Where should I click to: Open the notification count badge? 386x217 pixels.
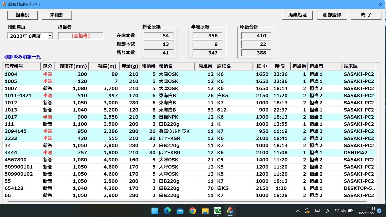pos(379,211)
